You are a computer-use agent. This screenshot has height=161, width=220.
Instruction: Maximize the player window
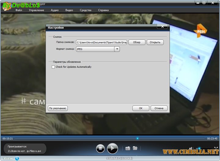point(204,3)
